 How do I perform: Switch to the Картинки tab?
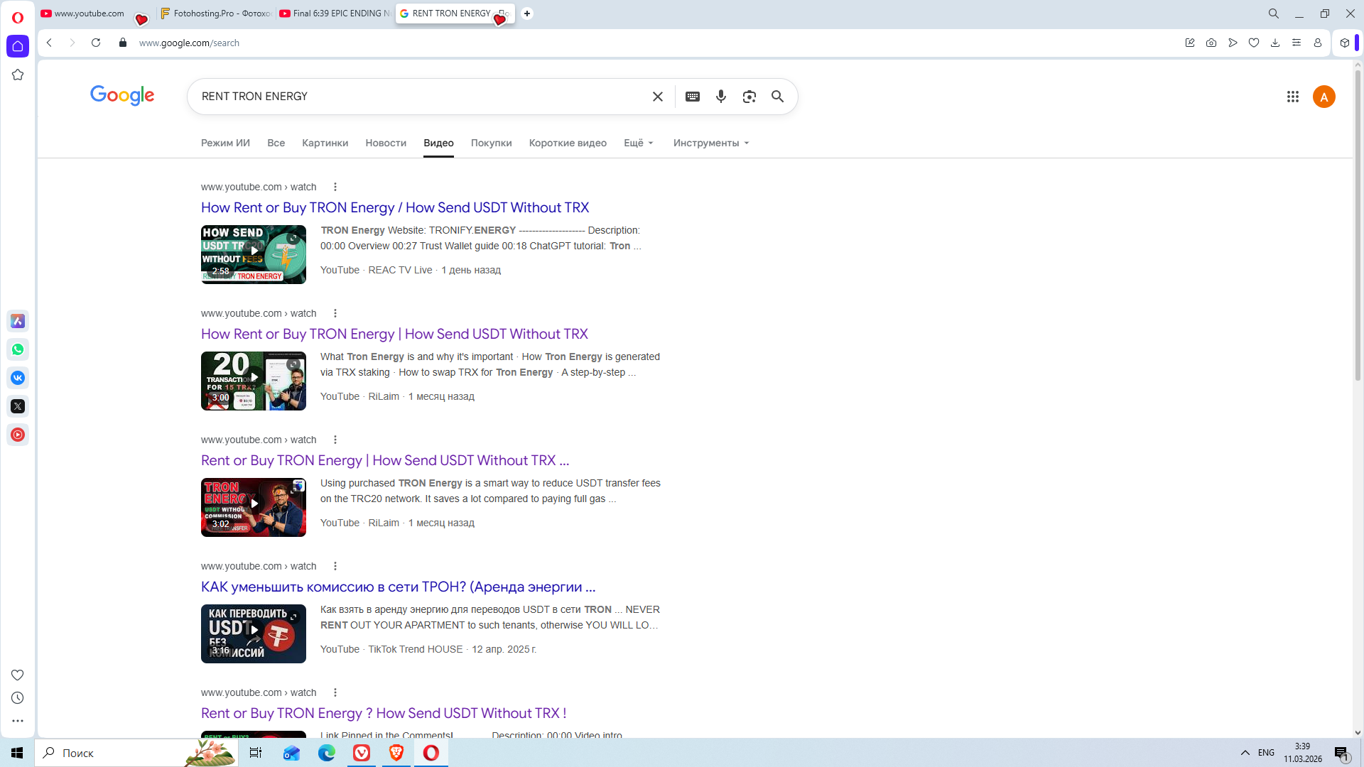(x=325, y=143)
